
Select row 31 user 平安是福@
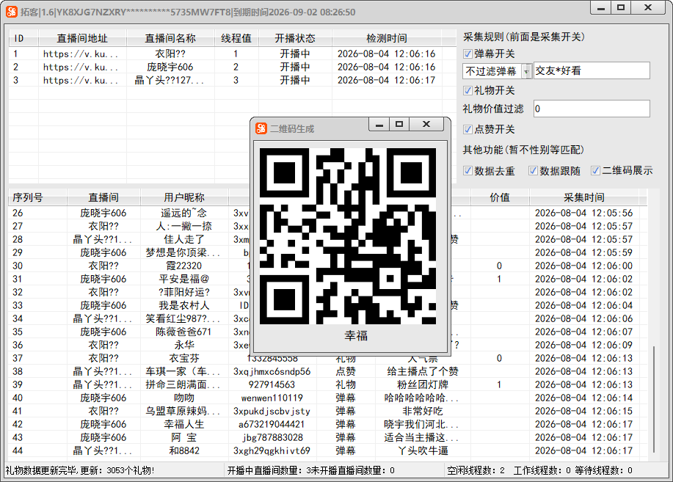pyautogui.click(x=183, y=279)
